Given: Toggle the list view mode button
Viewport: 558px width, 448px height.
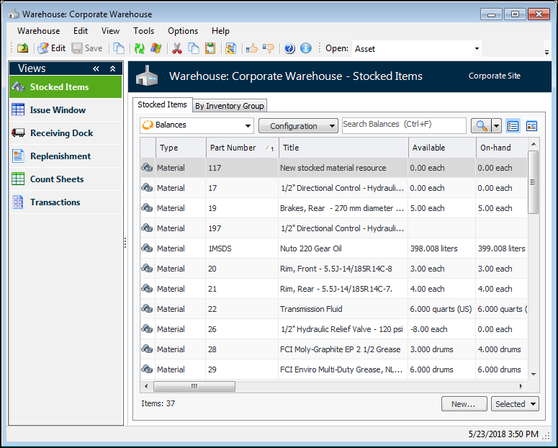Looking at the screenshot, I should (x=513, y=125).
